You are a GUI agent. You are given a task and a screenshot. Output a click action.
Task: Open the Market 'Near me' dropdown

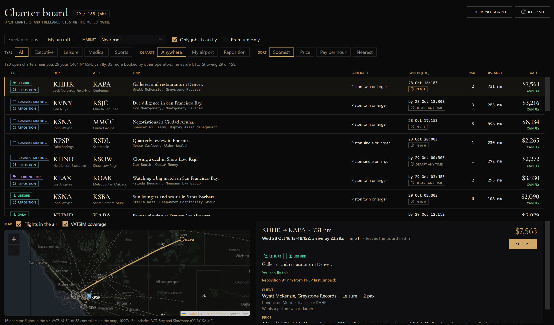[132, 39]
